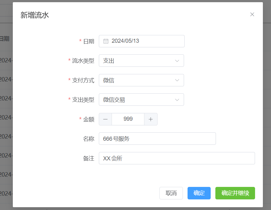271x210 pixels.
Task: Select the 名称 input showing 666号服务
Action: pos(156,138)
